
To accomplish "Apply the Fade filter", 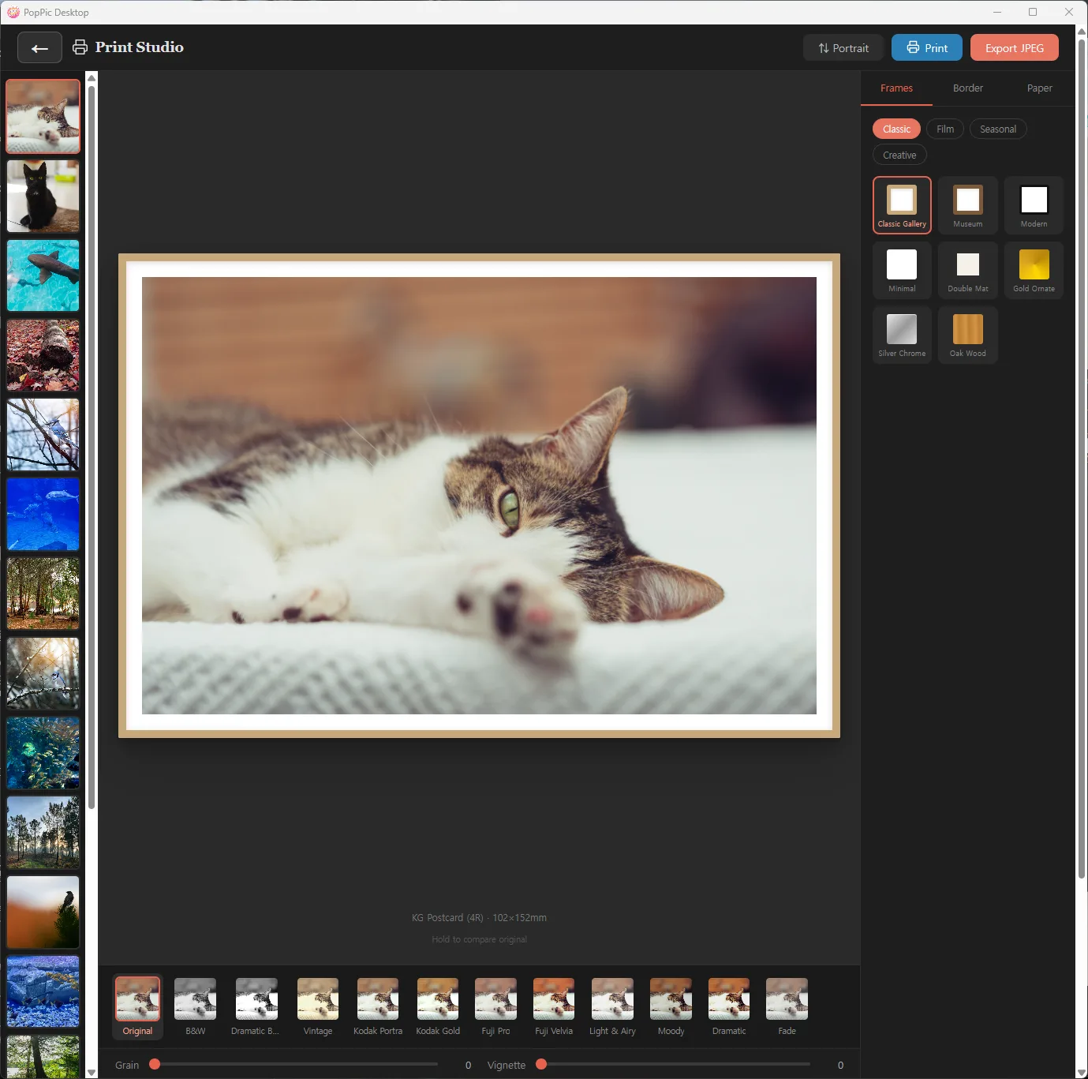I will point(787,1007).
